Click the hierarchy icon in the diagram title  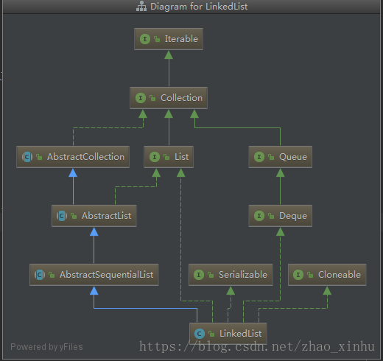[141, 7]
